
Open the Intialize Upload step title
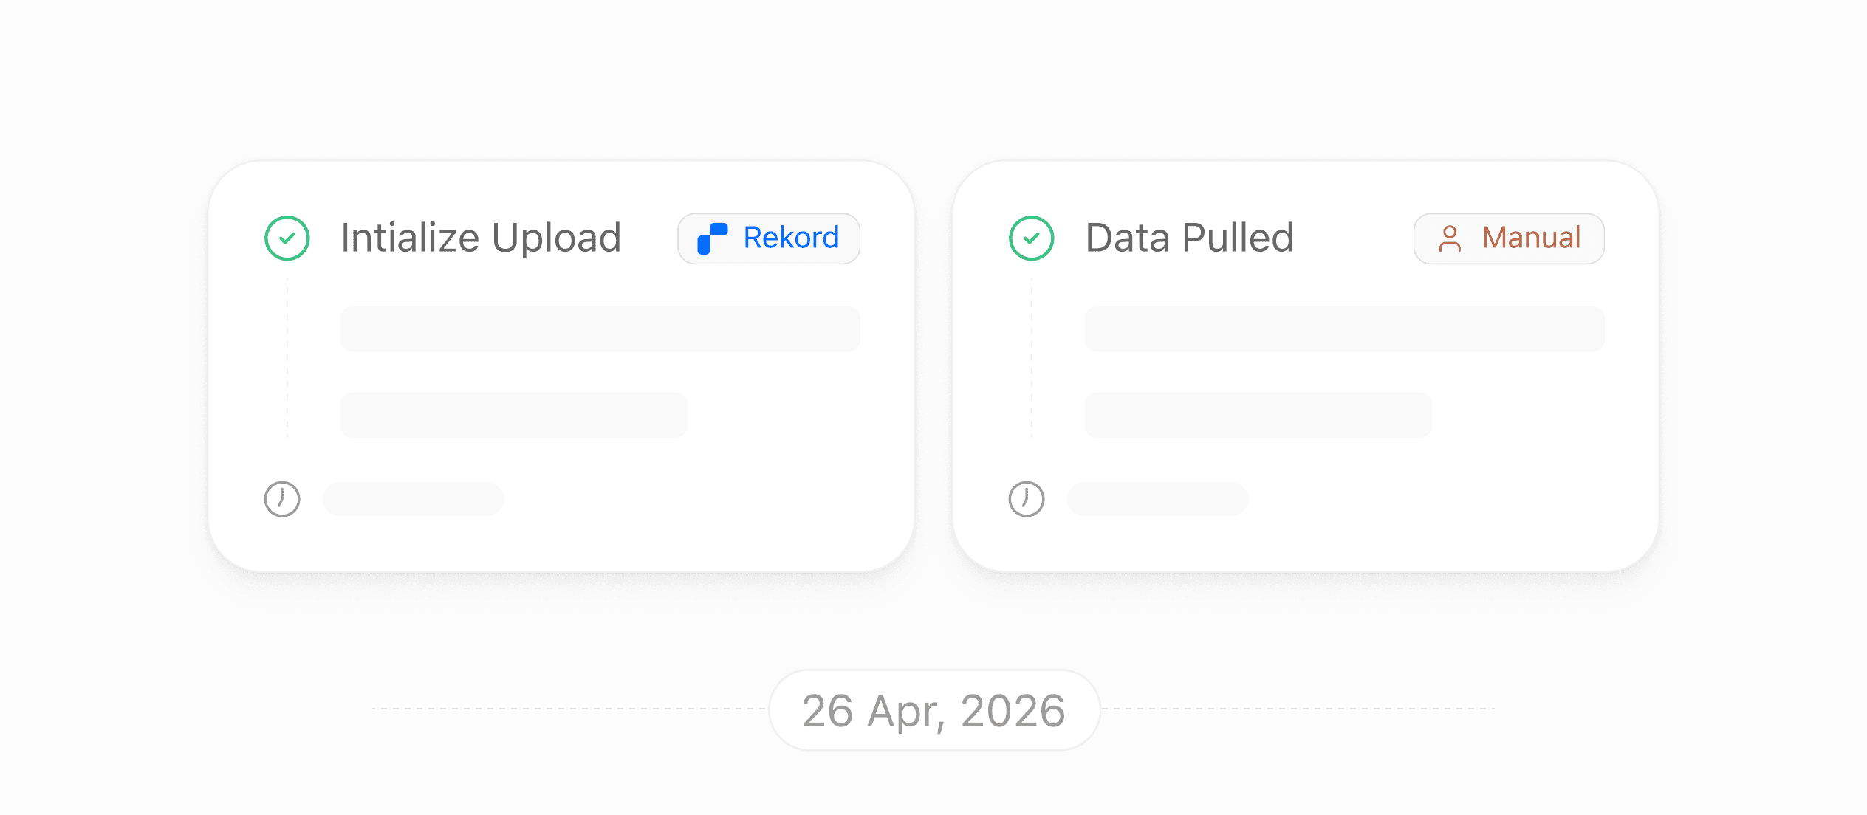pos(481,238)
